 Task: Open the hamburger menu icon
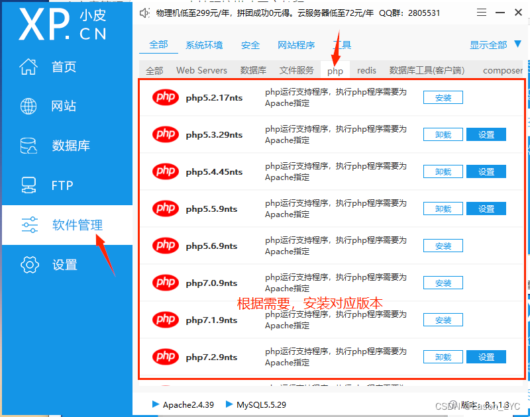tap(482, 13)
